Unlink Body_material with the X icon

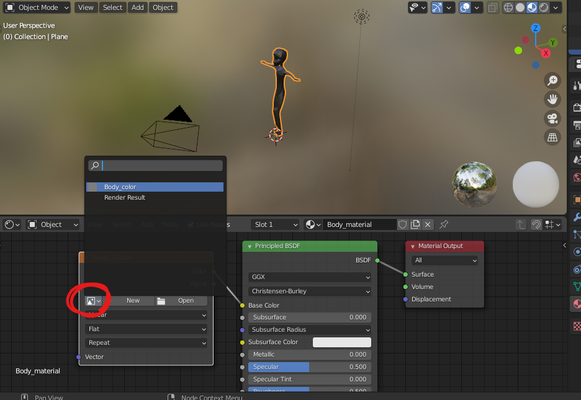428,224
